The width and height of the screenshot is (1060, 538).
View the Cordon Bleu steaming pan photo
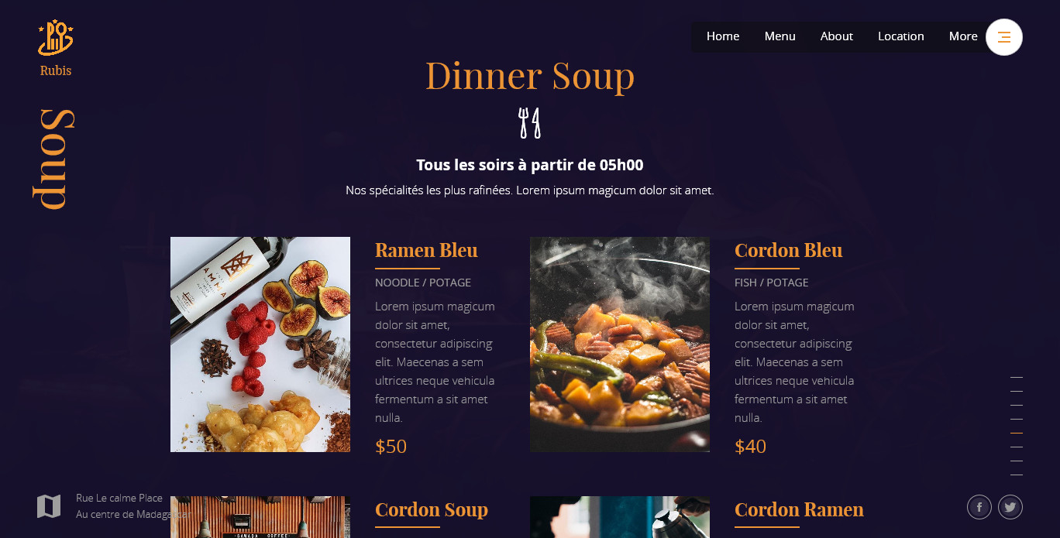(620, 344)
